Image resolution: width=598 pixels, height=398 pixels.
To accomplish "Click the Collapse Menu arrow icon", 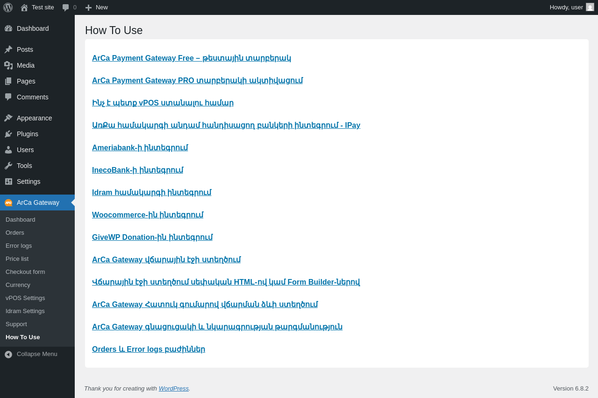I will point(8,354).
